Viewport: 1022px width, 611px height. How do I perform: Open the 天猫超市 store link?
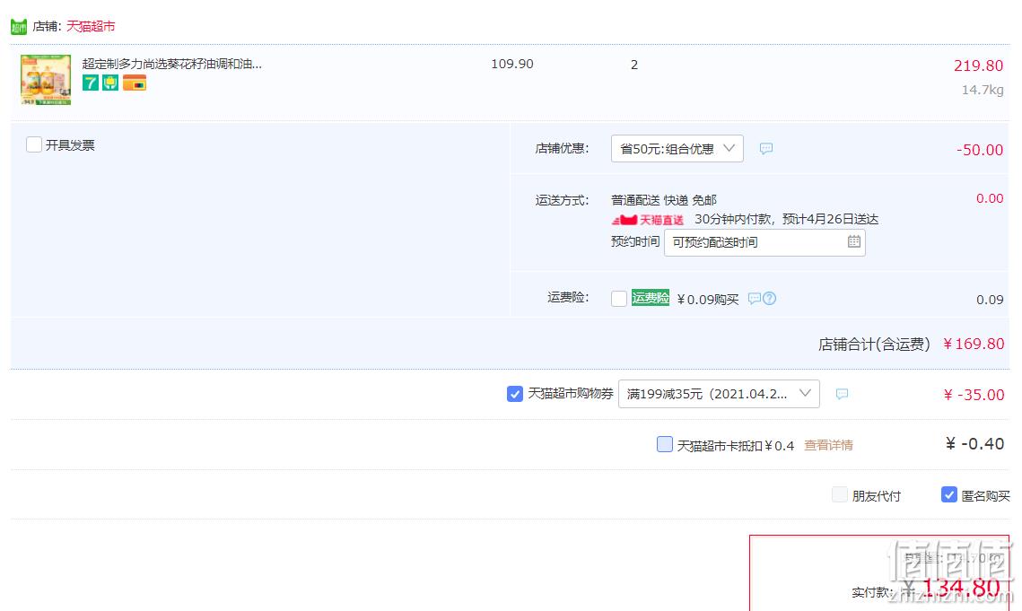coord(91,26)
